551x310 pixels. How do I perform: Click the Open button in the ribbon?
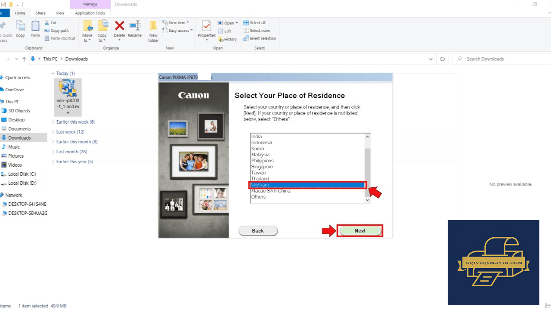tap(227, 23)
